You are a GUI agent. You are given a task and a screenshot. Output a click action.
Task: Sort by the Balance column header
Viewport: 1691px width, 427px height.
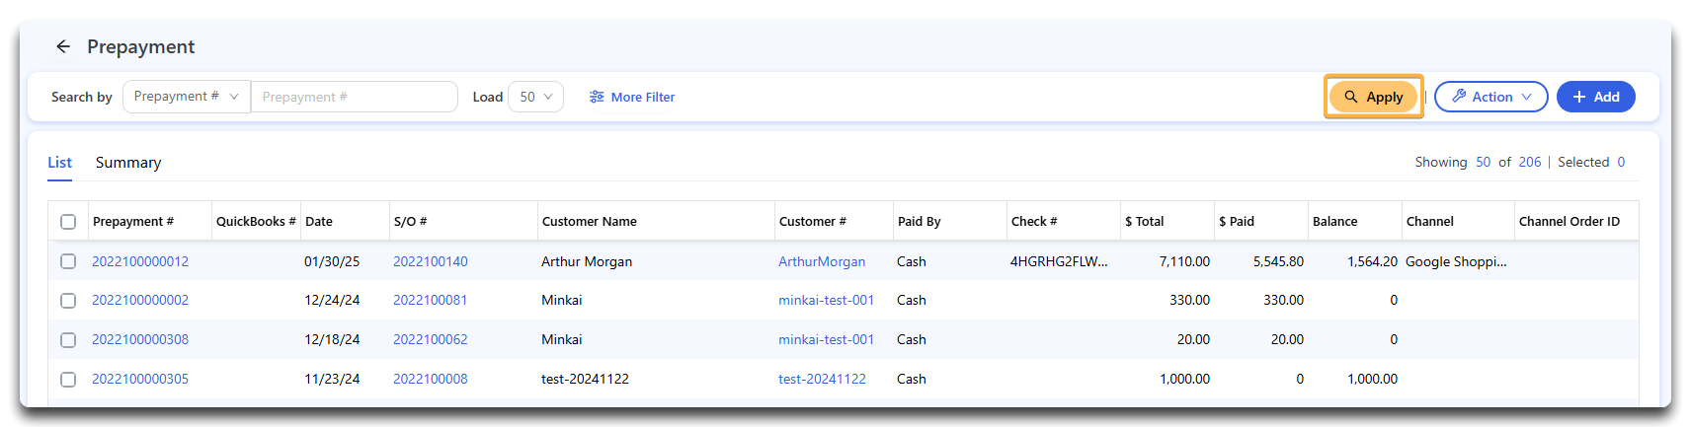(x=1335, y=221)
